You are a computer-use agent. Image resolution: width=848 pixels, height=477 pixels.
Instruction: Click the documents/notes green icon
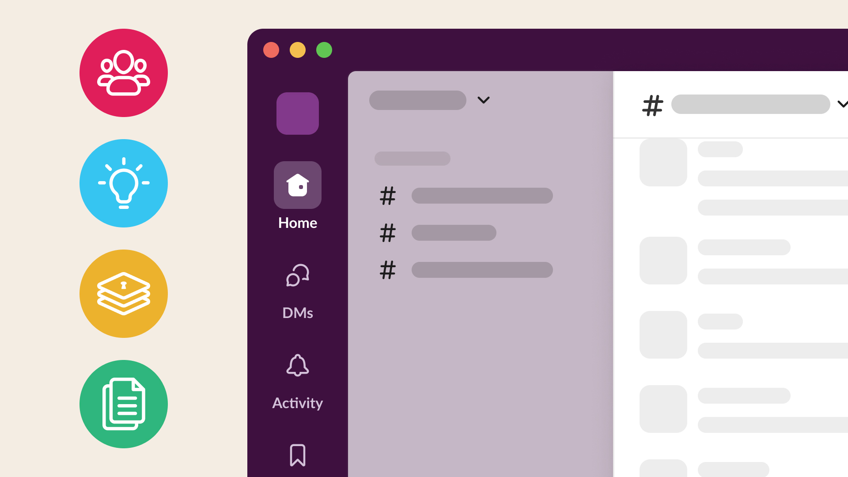[x=124, y=404]
